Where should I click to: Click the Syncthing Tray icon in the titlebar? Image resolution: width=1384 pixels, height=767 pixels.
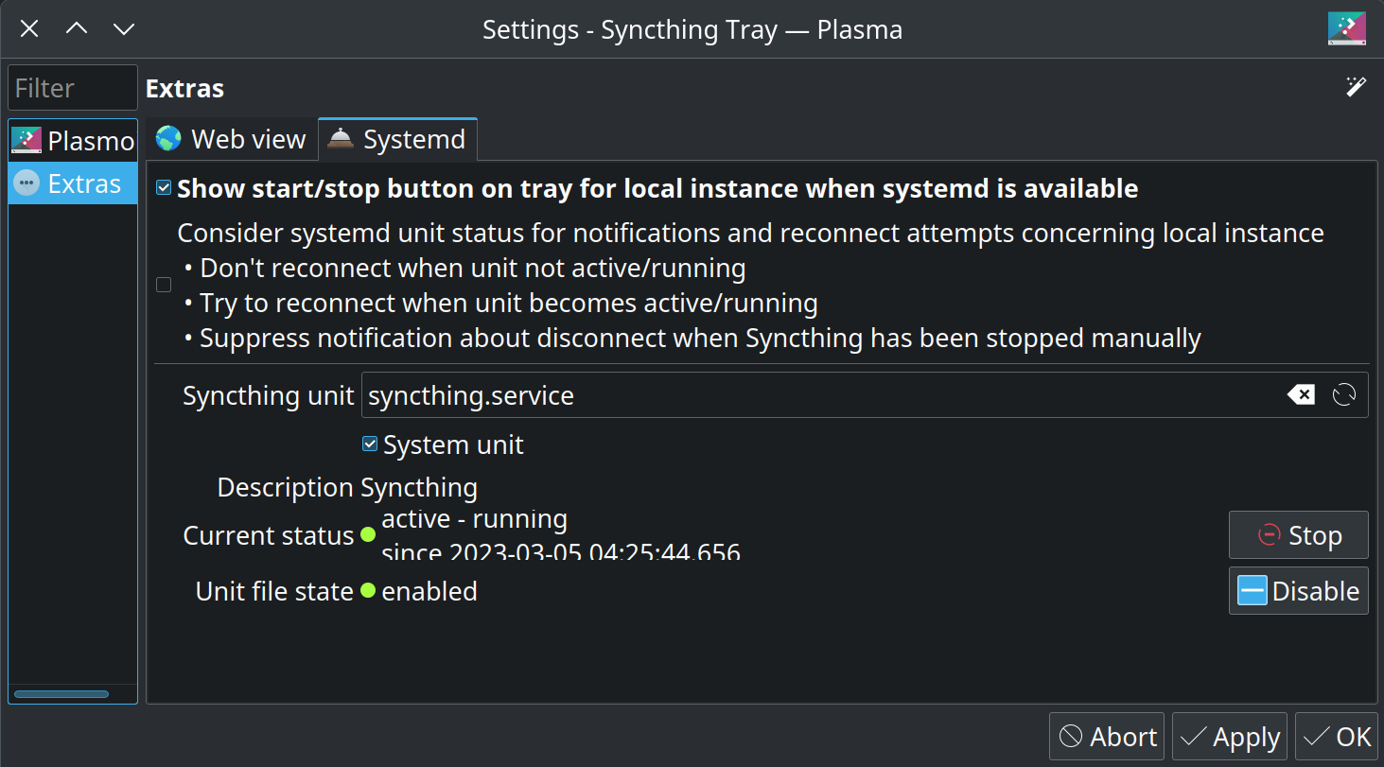point(1346,28)
